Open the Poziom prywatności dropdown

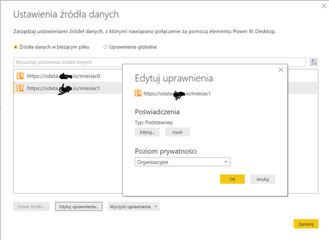(182, 162)
